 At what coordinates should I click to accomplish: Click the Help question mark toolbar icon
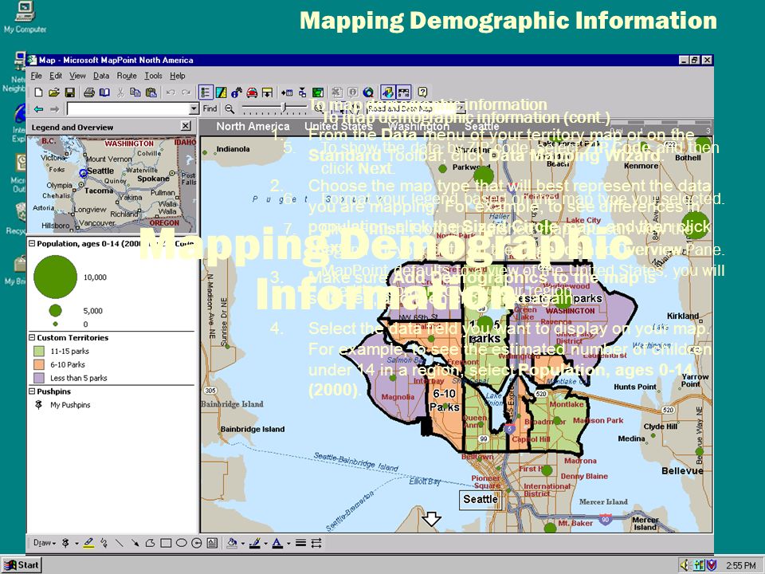(422, 92)
